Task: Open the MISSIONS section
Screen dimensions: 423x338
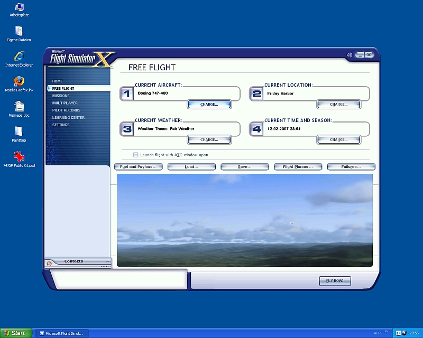Action: tap(61, 96)
